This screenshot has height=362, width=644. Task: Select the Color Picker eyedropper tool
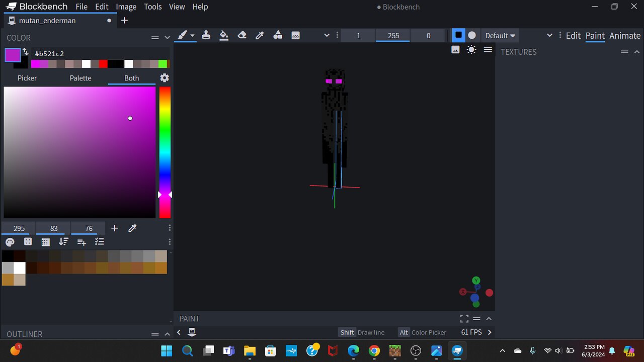click(x=260, y=35)
